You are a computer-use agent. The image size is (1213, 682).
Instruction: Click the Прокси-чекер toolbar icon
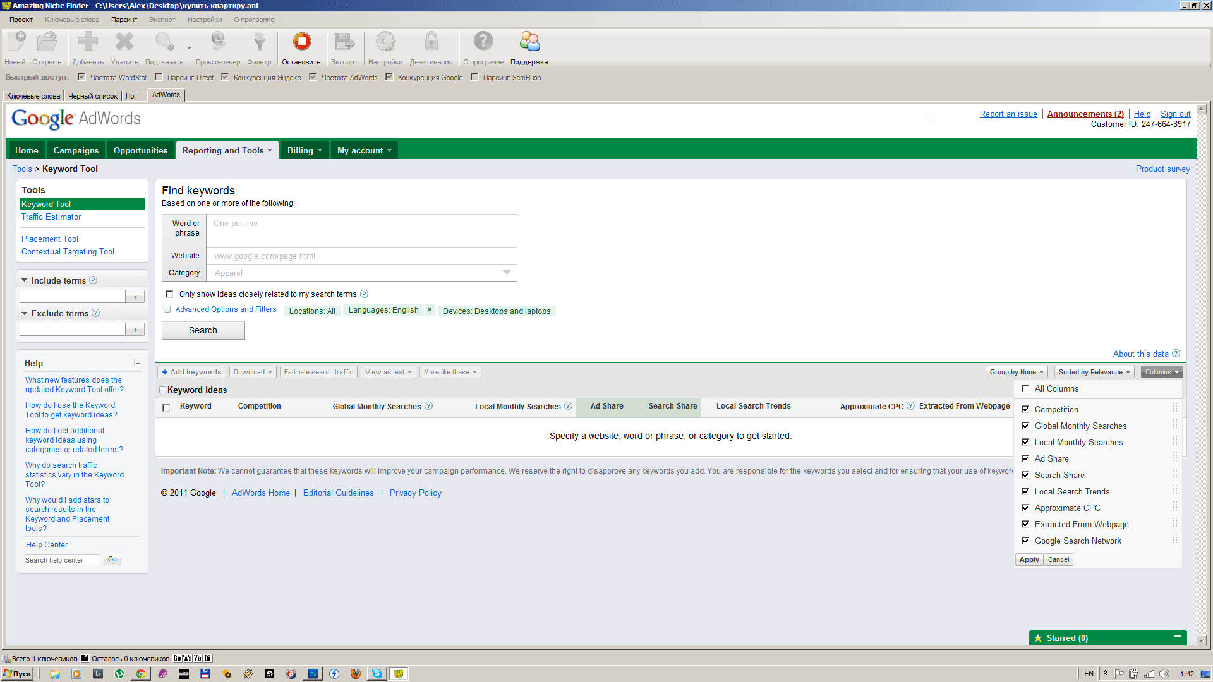tap(218, 42)
